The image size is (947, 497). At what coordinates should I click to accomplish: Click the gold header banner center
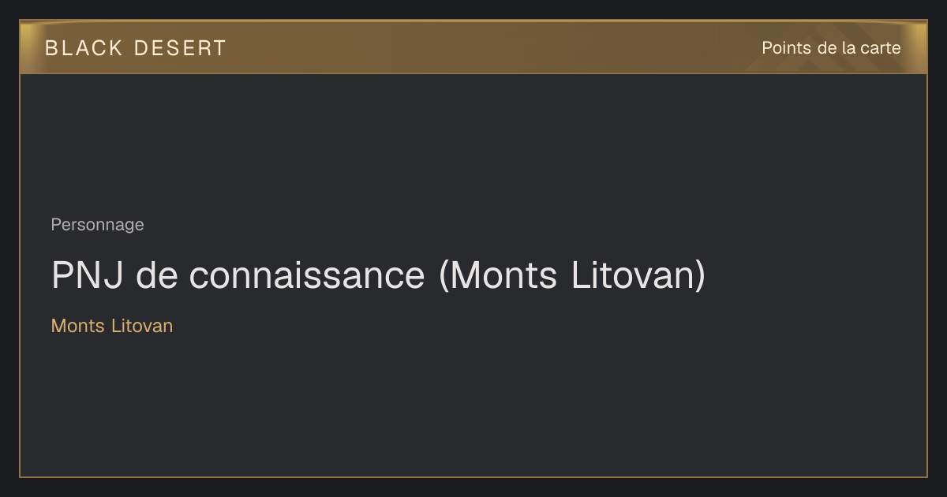coord(473,47)
